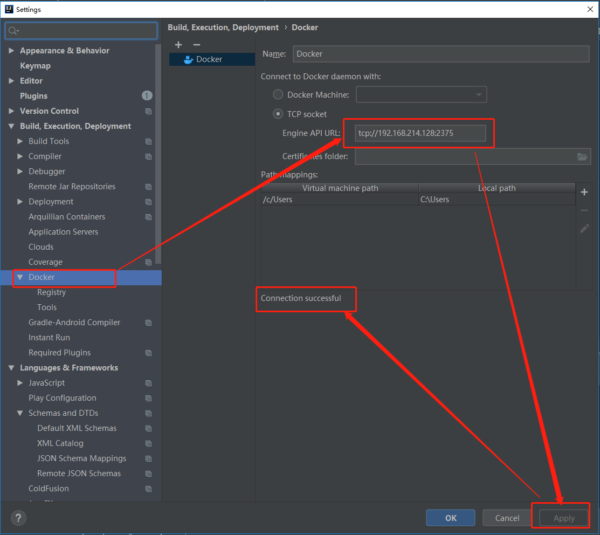
Task: Click project-level icon next to Play Configuration
Action: (x=148, y=399)
